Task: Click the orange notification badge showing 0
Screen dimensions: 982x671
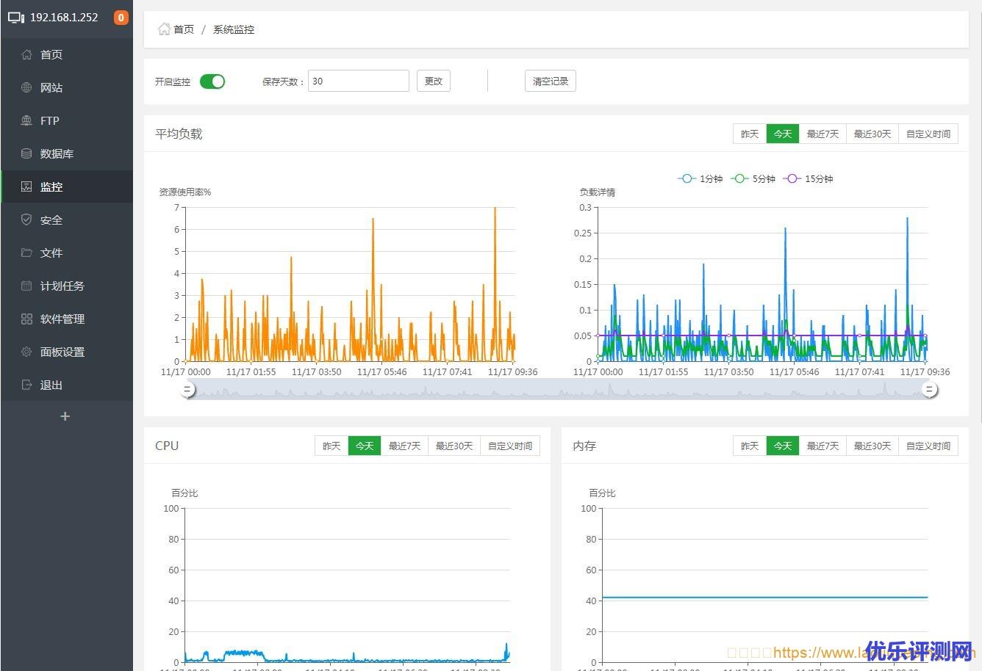Action: (121, 18)
